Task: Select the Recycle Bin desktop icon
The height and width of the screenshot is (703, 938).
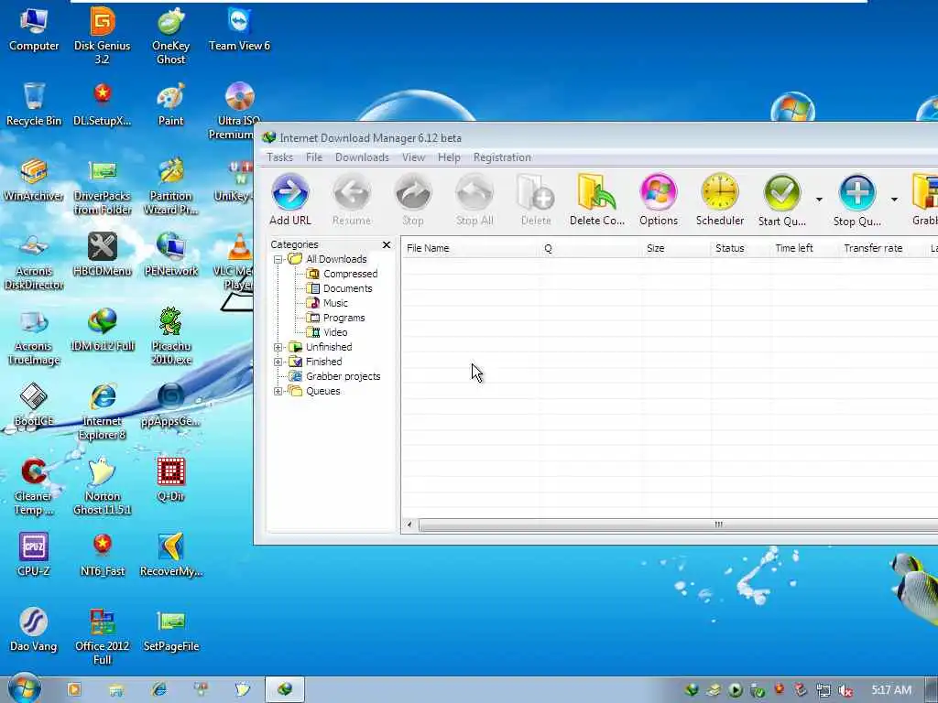Action: coord(34,104)
